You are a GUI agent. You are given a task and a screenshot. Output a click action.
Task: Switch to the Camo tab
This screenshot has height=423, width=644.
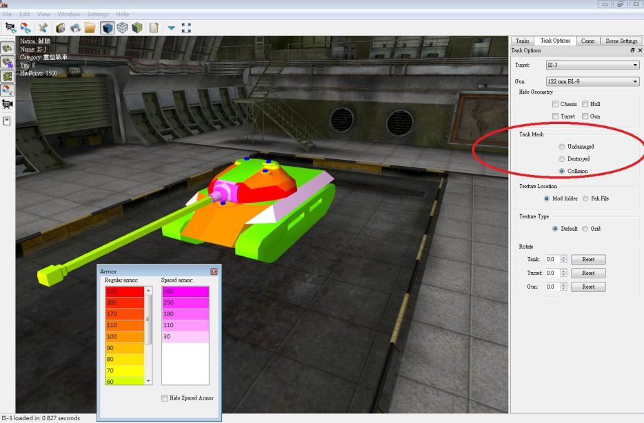coord(587,40)
